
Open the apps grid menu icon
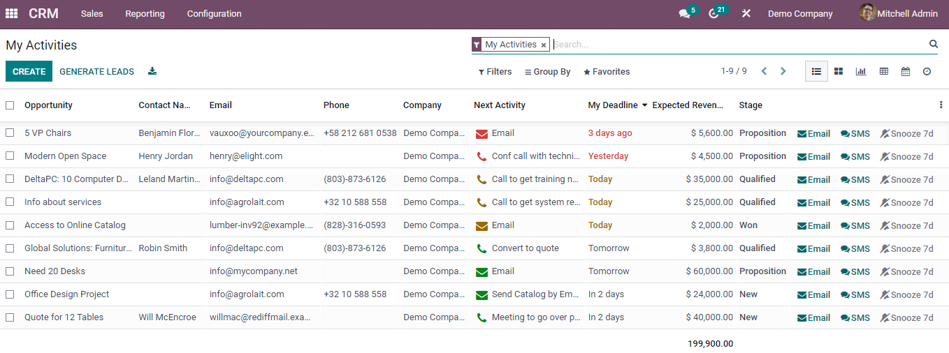coord(11,13)
